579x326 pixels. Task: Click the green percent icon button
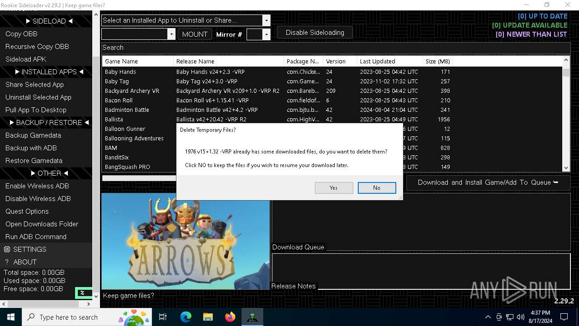(83, 293)
